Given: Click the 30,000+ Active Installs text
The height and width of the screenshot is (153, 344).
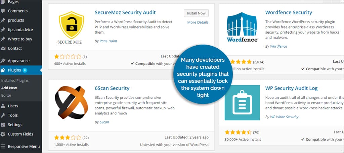Looking at the screenshot, I should [243, 139].
